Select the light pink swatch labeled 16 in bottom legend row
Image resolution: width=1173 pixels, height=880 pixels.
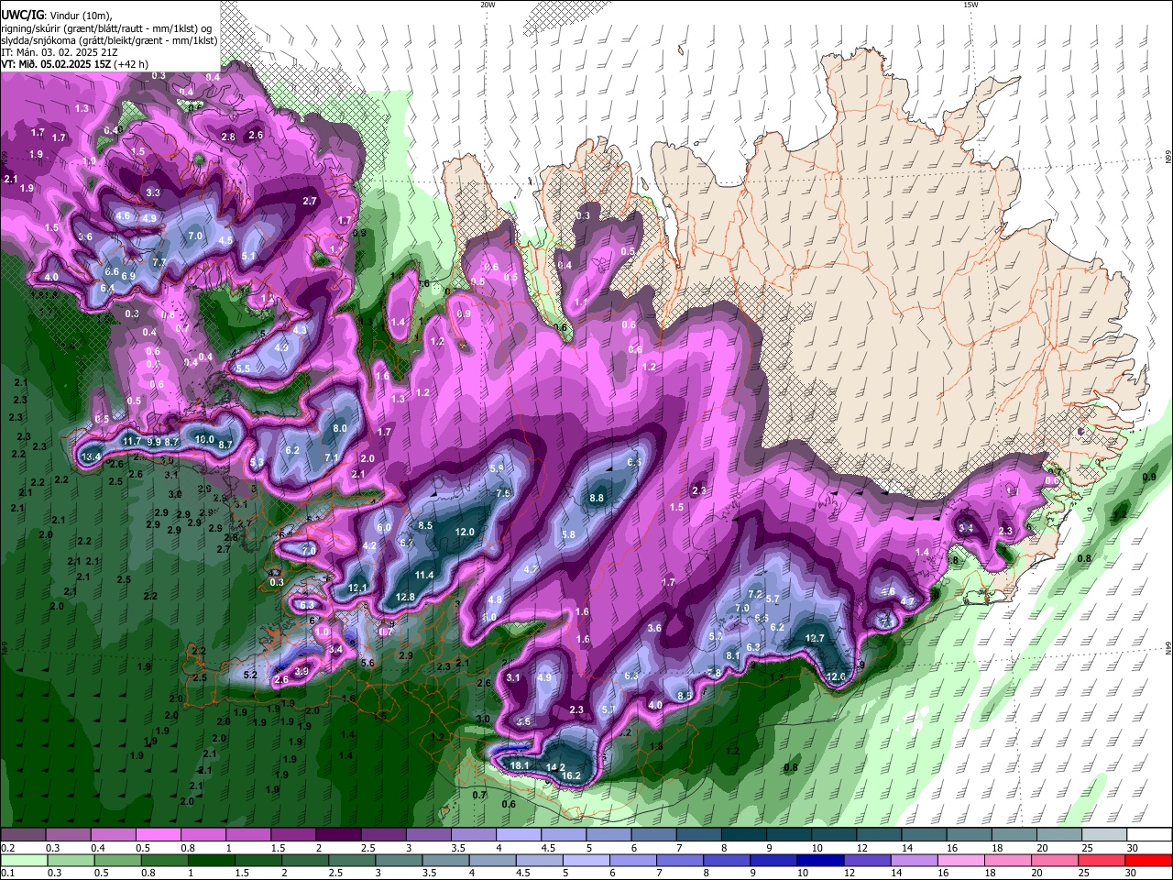[x=961, y=860]
